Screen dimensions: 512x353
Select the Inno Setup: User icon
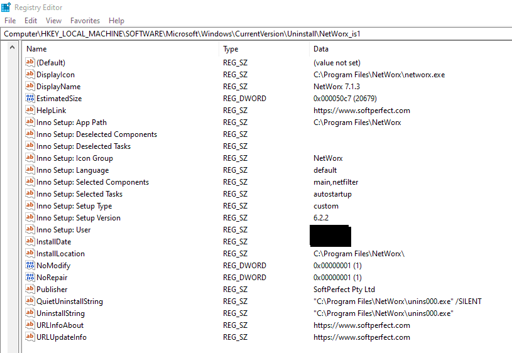coord(30,229)
